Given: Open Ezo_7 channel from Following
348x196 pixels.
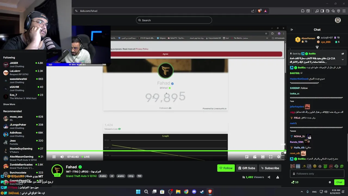Looking at the screenshot, I should click(x=23, y=96).
